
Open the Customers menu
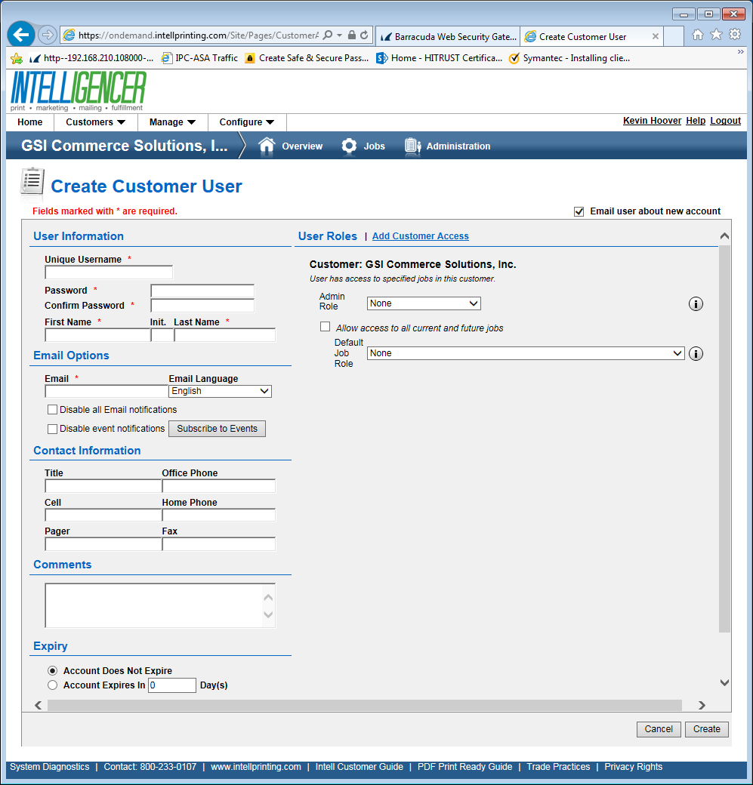(95, 122)
